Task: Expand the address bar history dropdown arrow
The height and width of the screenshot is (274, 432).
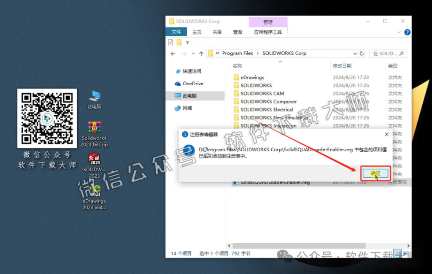Action: click(x=354, y=53)
